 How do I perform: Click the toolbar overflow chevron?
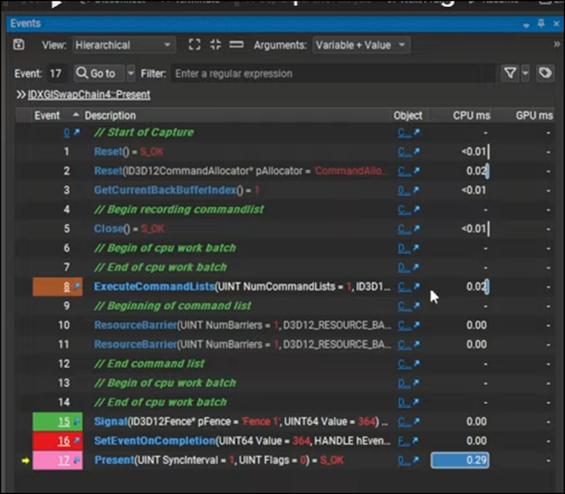coord(556,44)
